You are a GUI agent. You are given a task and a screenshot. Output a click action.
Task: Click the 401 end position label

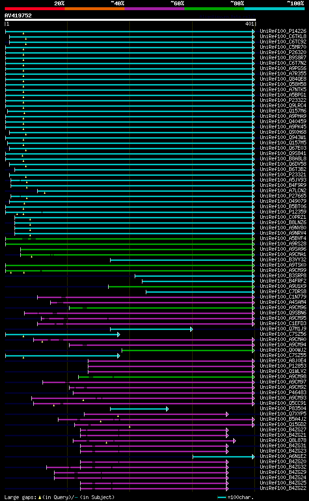click(x=250, y=24)
